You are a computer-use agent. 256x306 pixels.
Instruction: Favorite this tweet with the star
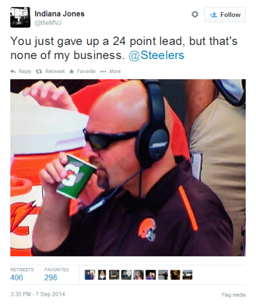[x=82, y=71]
